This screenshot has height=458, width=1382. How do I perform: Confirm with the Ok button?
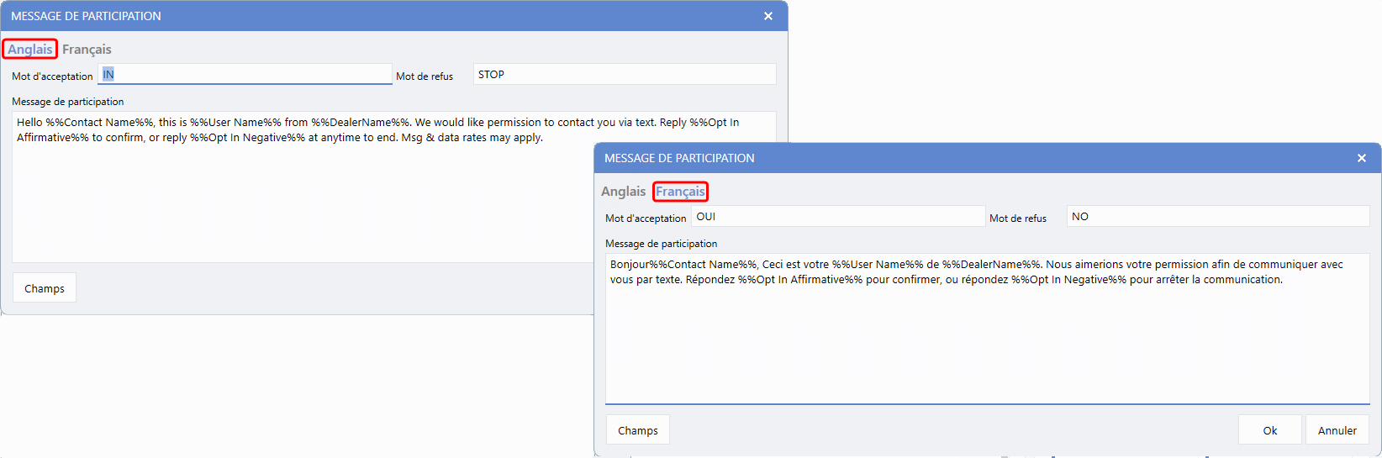[x=1269, y=430]
